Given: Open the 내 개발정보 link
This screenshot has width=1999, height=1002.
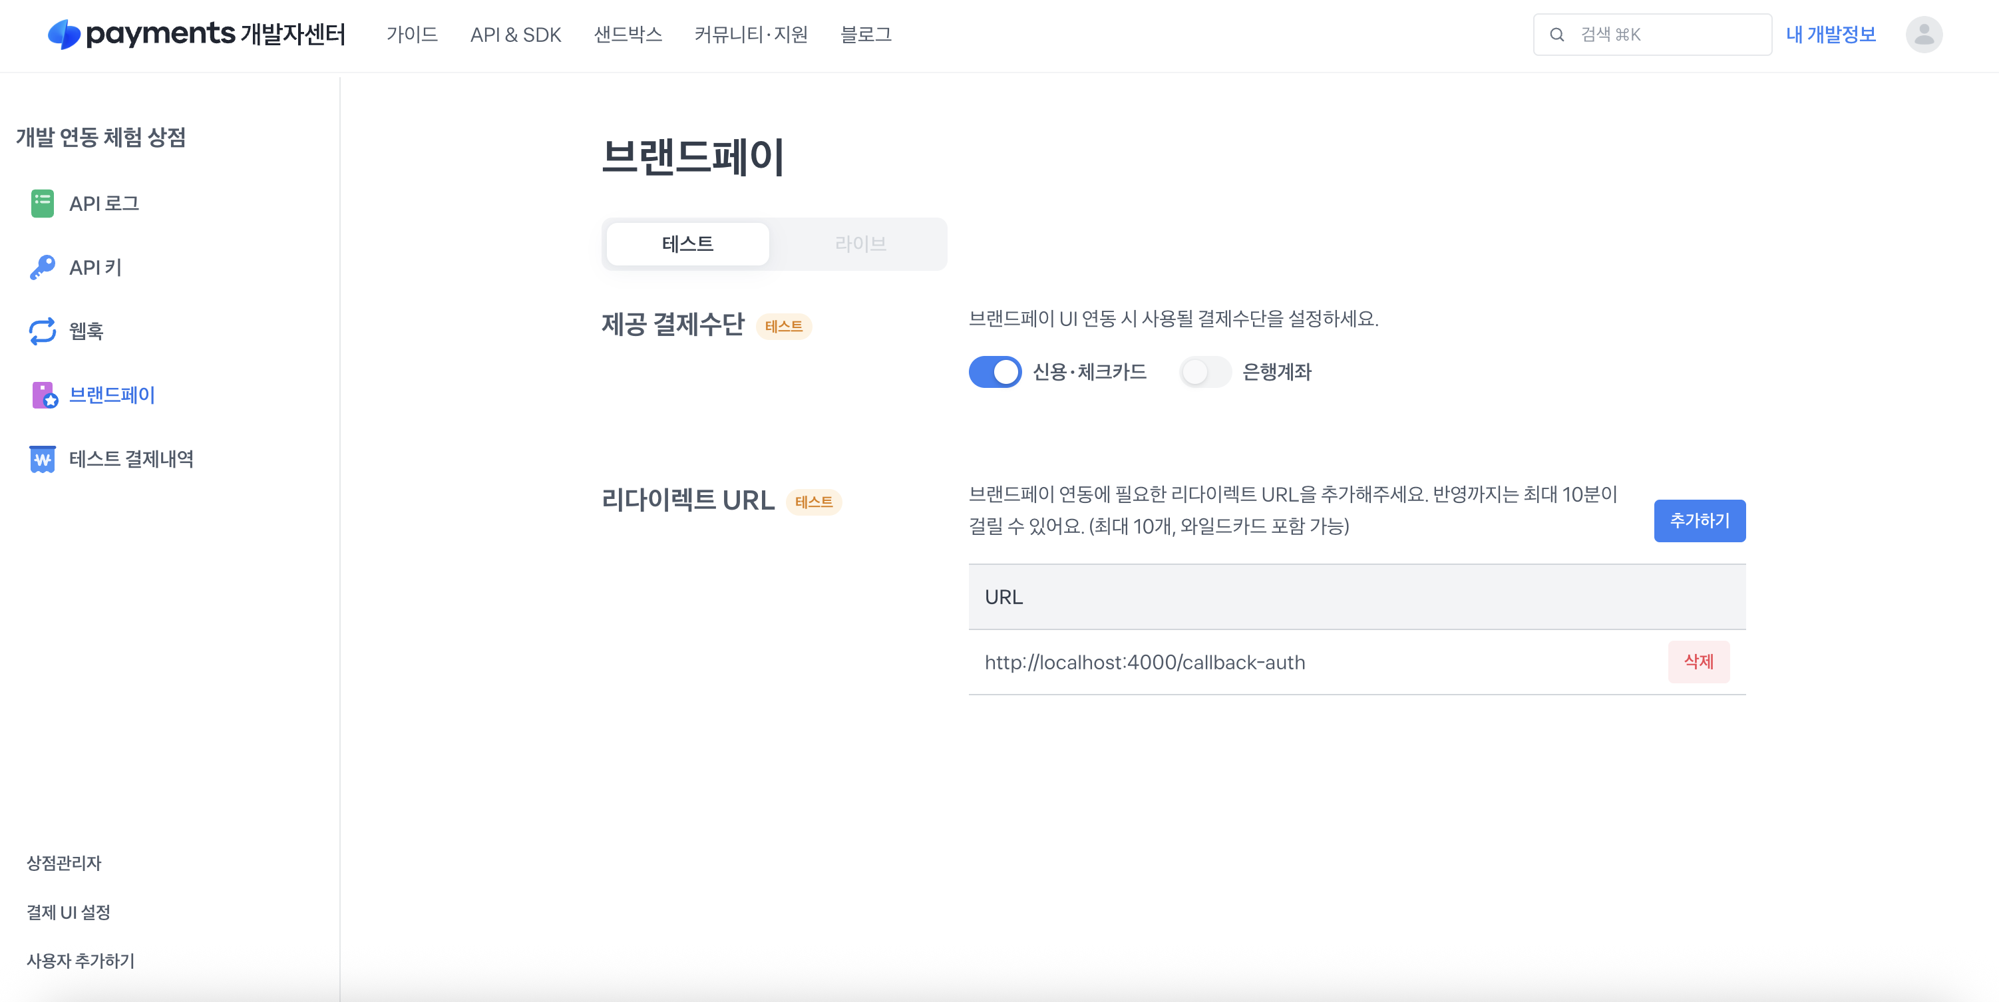Looking at the screenshot, I should pos(1830,35).
